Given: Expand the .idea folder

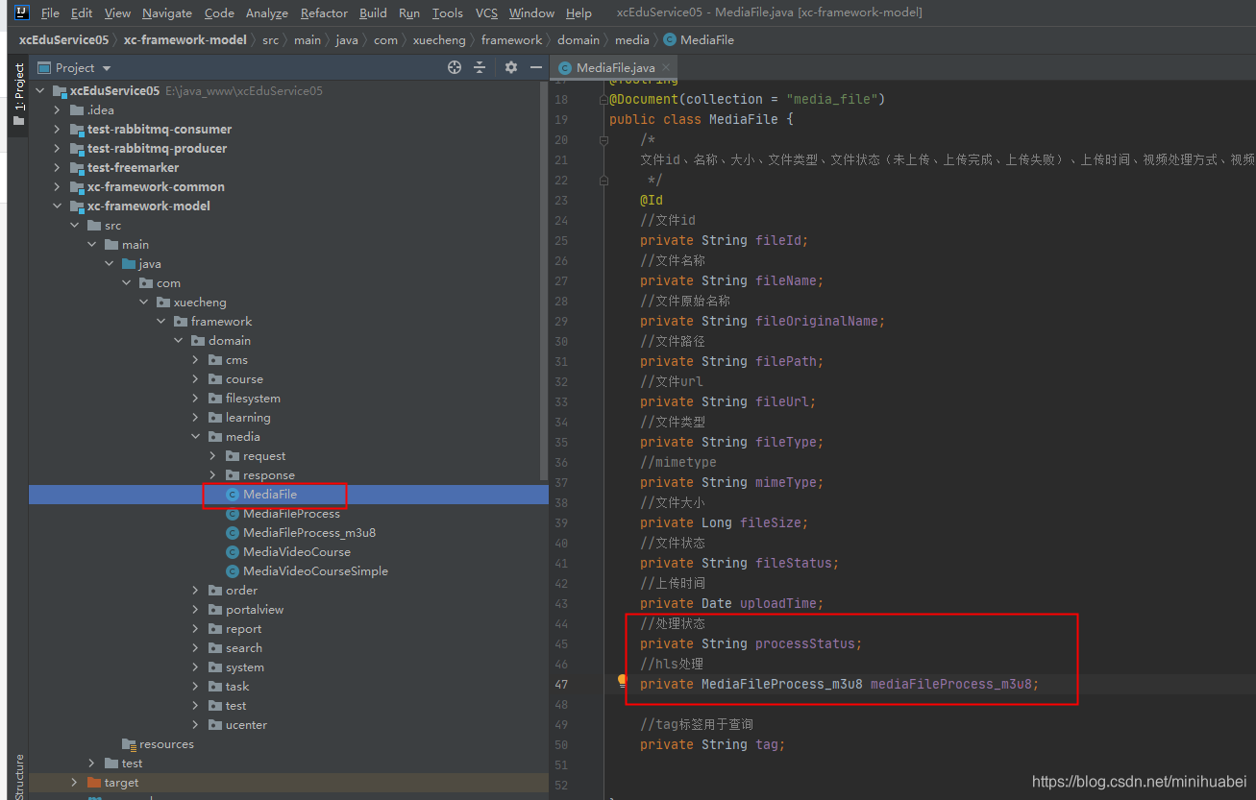Looking at the screenshot, I should coord(58,110).
